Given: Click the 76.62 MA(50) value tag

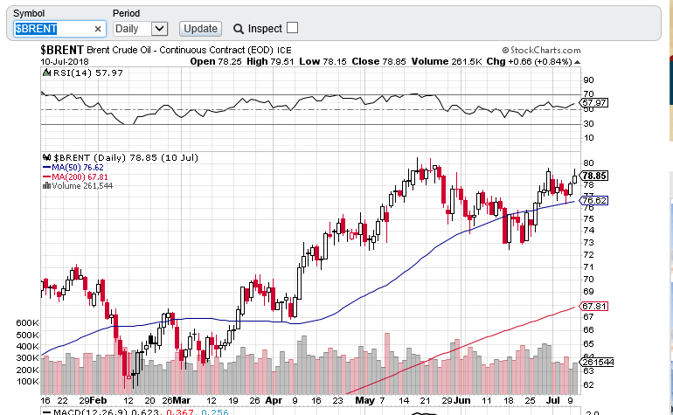Looking at the screenshot, I should click(x=593, y=200).
